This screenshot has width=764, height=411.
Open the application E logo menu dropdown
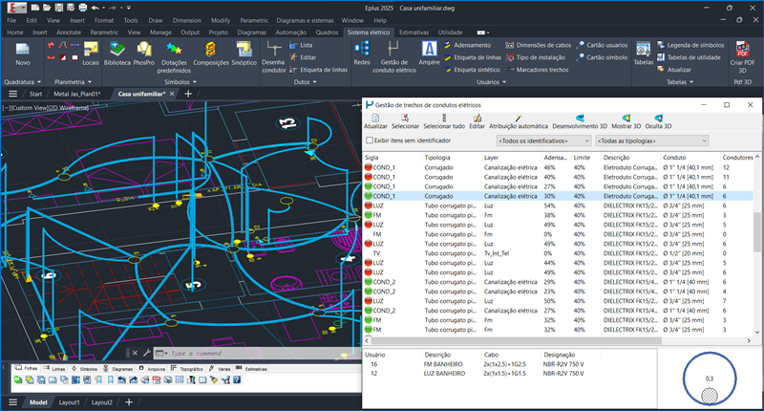click(17, 8)
